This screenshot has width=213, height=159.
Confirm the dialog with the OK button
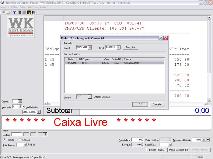pyautogui.click(x=140, y=104)
